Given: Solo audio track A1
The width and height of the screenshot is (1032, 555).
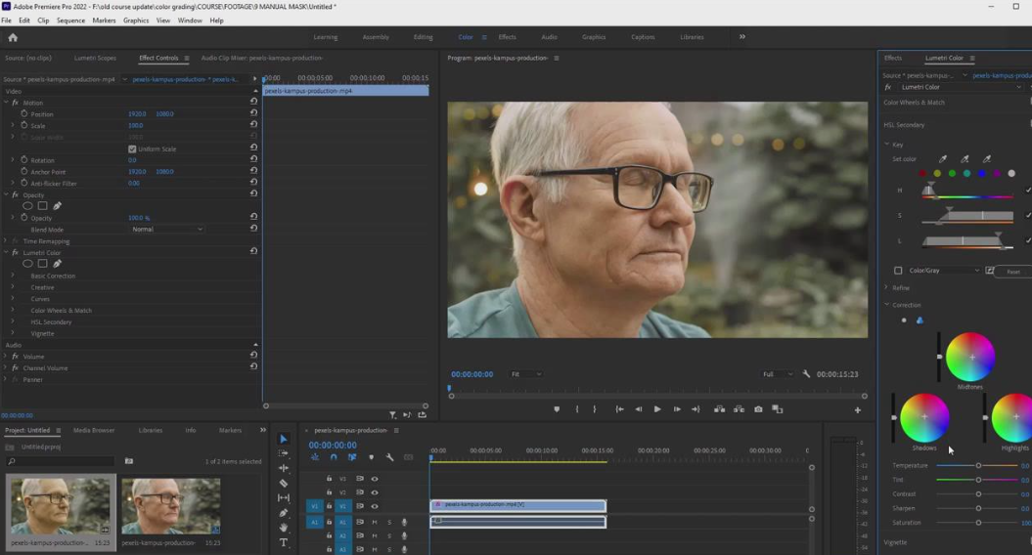Looking at the screenshot, I should point(389,522).
